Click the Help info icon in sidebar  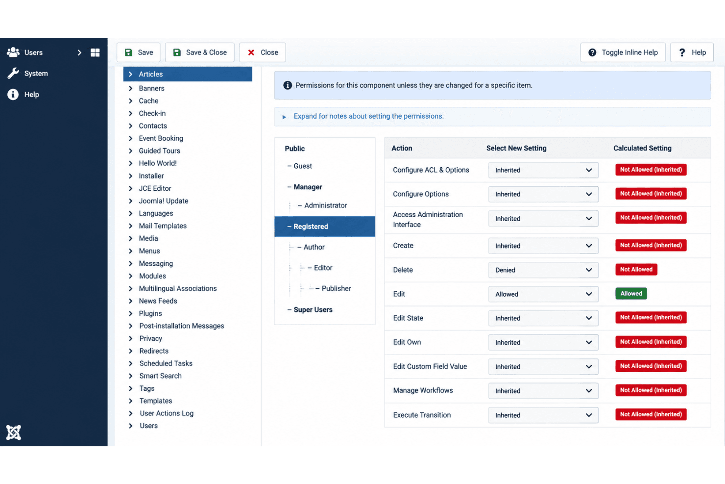point(13,94)
